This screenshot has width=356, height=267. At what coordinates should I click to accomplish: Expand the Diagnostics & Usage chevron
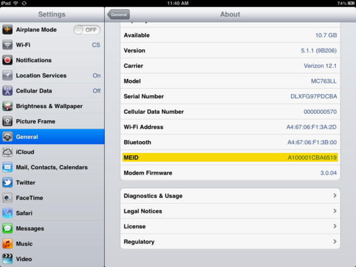[335, 195]
